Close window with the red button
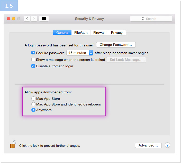This screenshot has width=181, height=163. coord(8,19)
